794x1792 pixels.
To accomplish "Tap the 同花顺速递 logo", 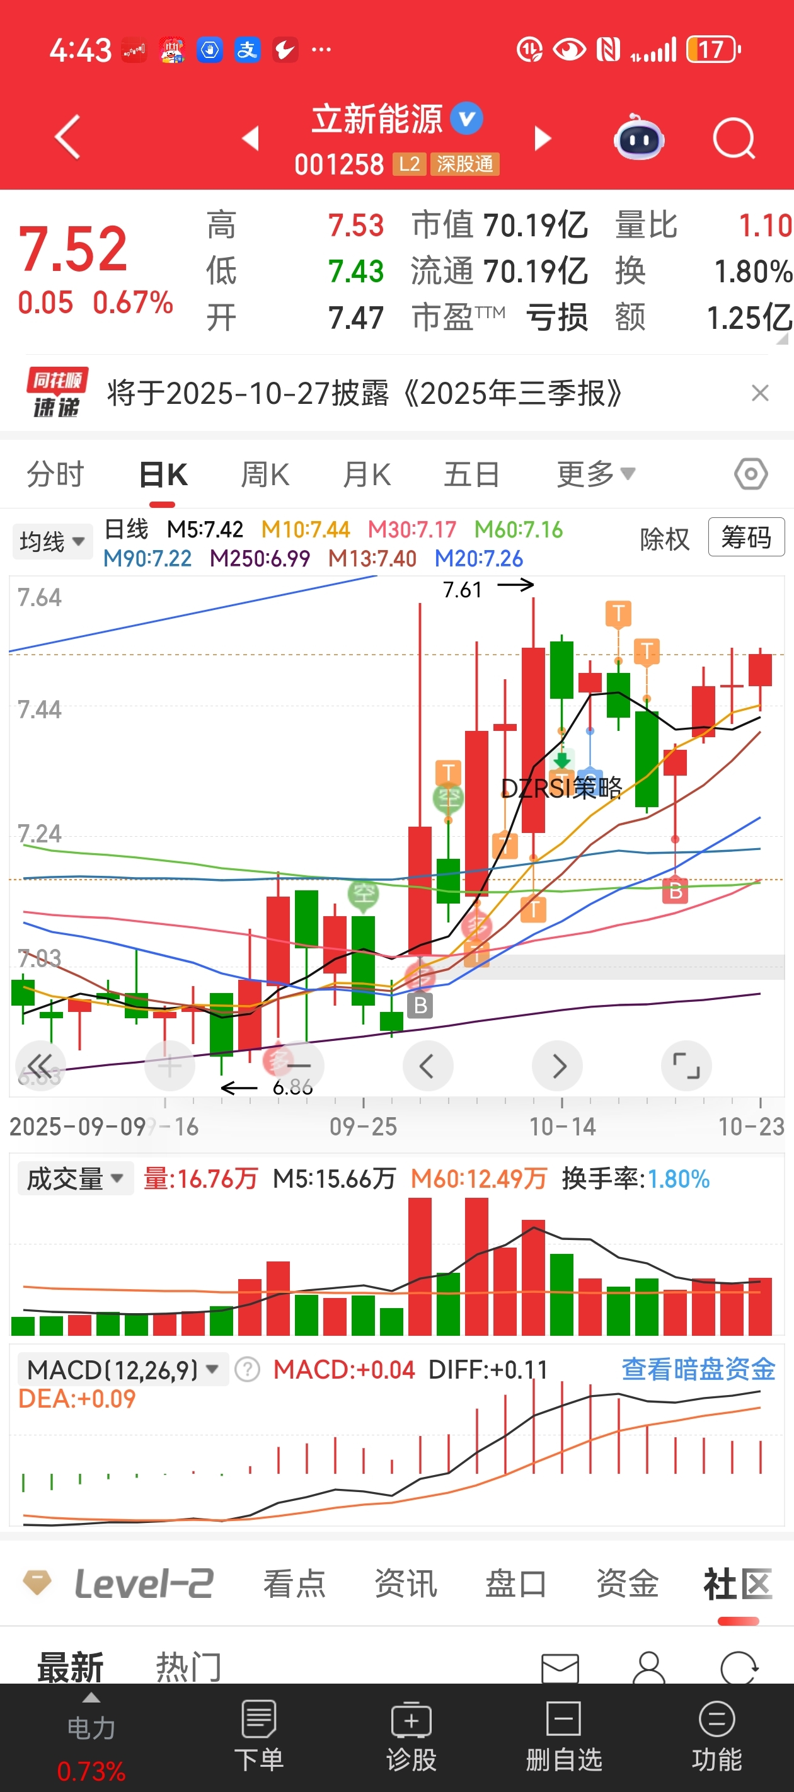I will 57,393.
